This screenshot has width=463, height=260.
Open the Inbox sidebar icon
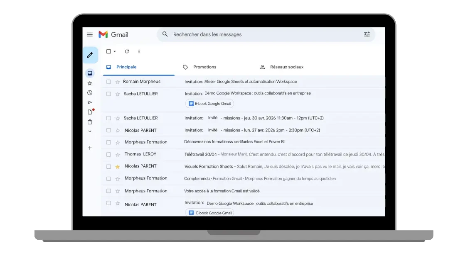click(x=90, y=73)
